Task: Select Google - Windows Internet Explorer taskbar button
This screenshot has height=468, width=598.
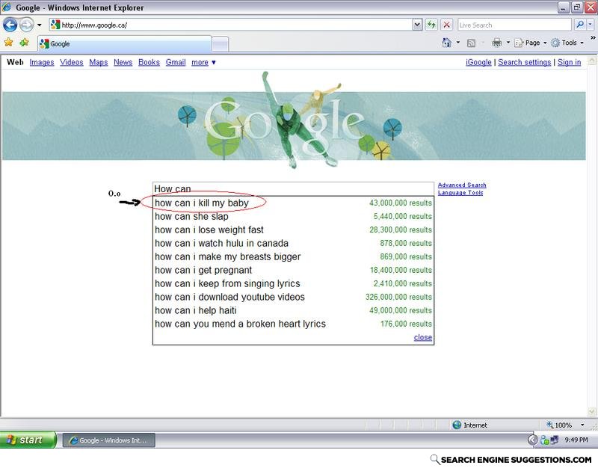Action: (x=108, y=440)
